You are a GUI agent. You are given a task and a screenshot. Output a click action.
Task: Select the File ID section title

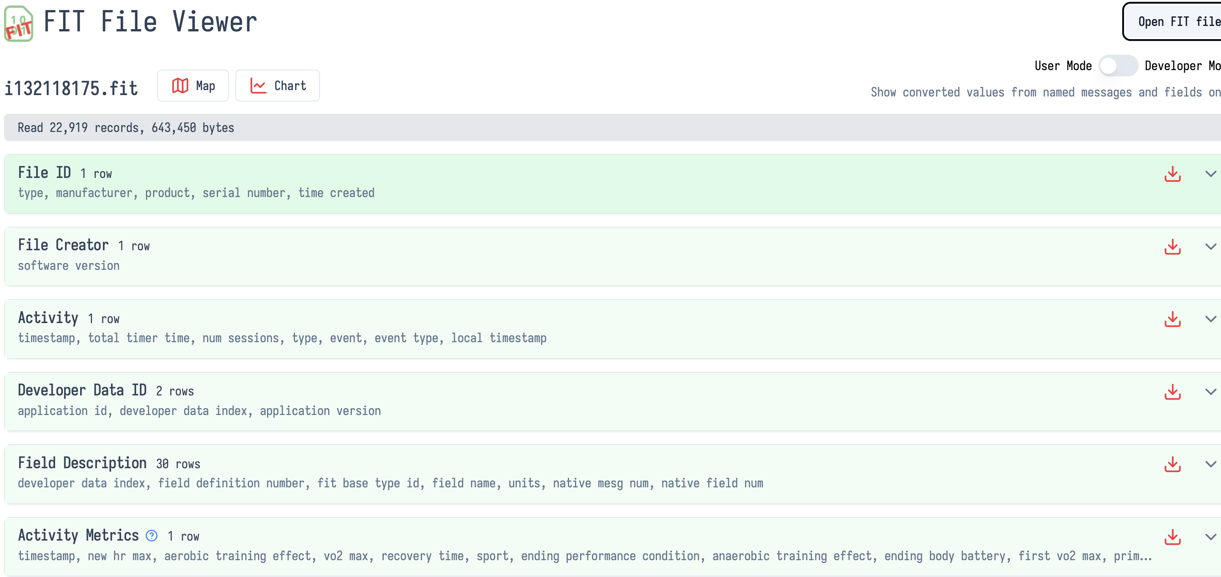pyautogui.click(x=45, y=172)
